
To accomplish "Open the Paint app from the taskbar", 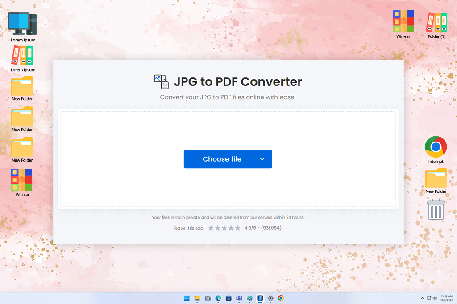I will [249, 298].
